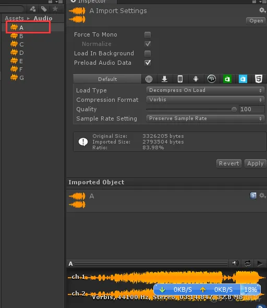Click the Revert button
The width and height of the screenshot is (267, 308).
click(x=229, y=163)
